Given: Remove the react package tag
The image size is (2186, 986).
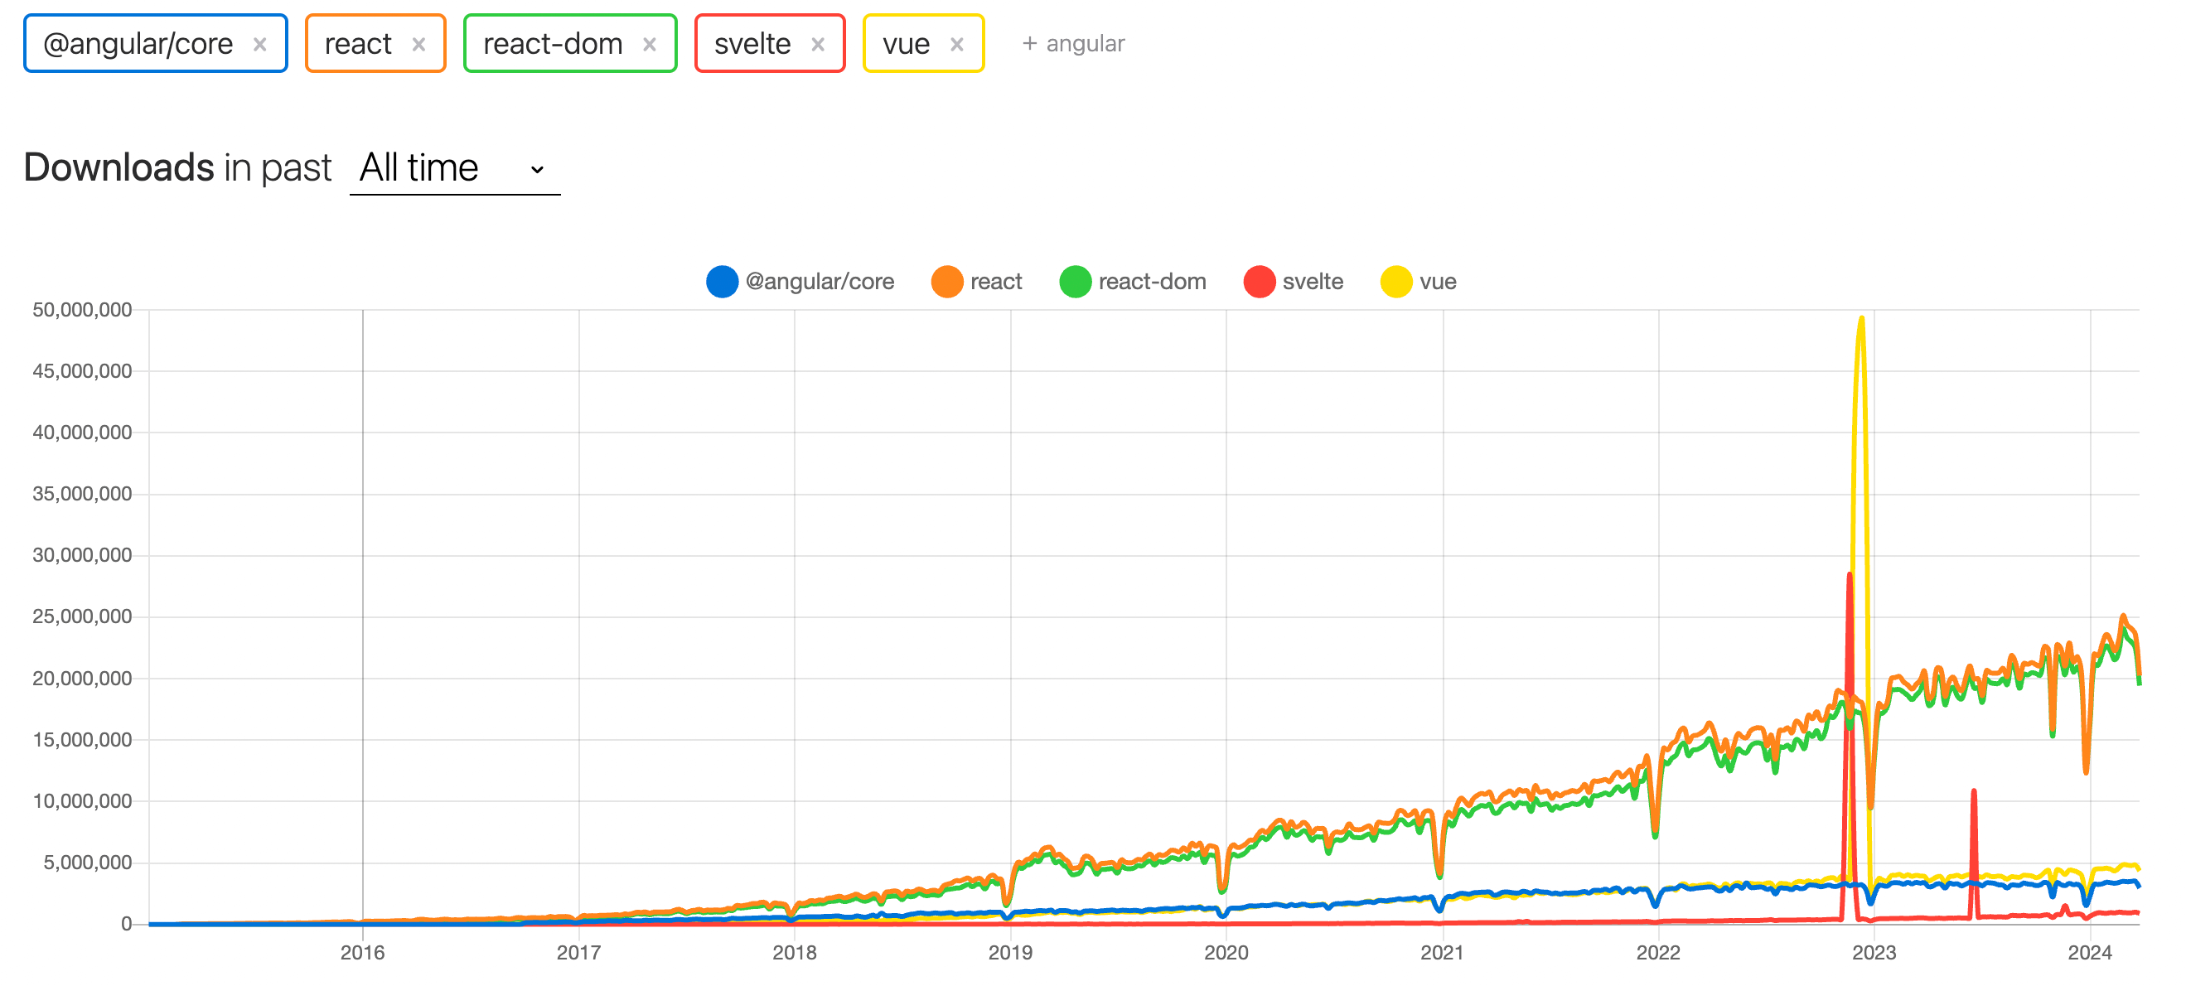Looking at the screenshot, I should (418, 44).
